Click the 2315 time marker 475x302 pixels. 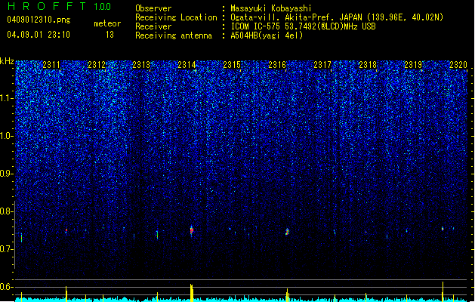[232, 65]
